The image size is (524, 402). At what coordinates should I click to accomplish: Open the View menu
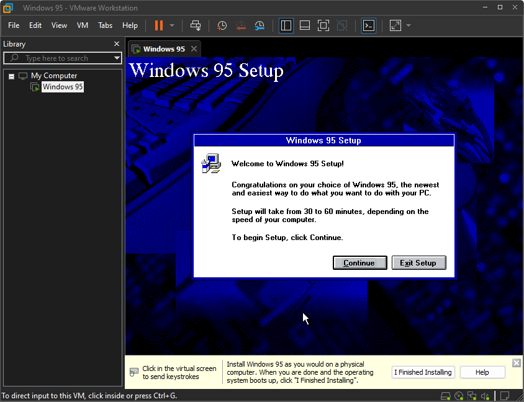point(59,25)
